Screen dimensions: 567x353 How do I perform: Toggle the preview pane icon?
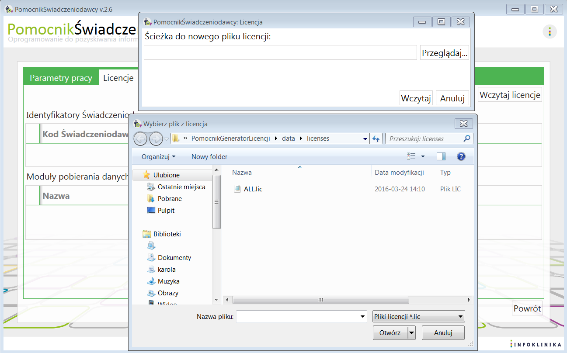tap(441, 156)
